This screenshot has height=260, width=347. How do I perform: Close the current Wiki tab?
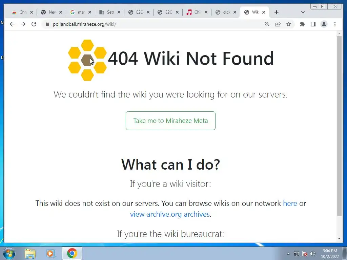(264, 12)
